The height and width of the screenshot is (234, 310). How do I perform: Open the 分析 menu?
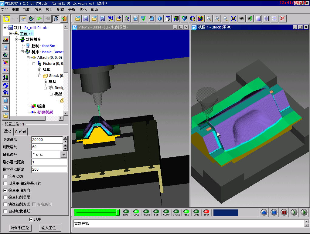[x=72, y=10]
